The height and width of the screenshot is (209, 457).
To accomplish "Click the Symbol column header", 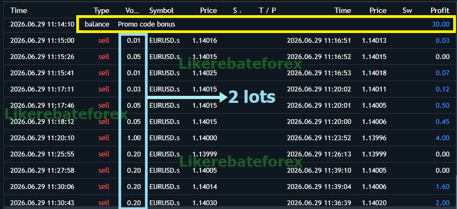I will 162,11.
